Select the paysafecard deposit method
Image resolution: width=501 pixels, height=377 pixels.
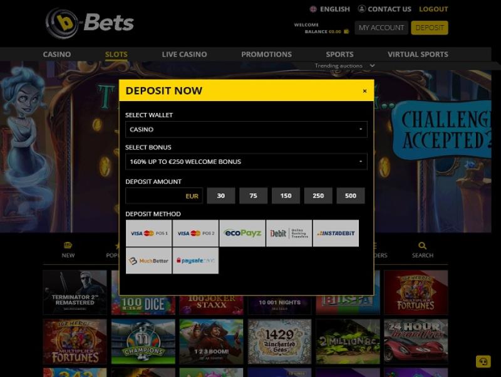tap(195, 260)
